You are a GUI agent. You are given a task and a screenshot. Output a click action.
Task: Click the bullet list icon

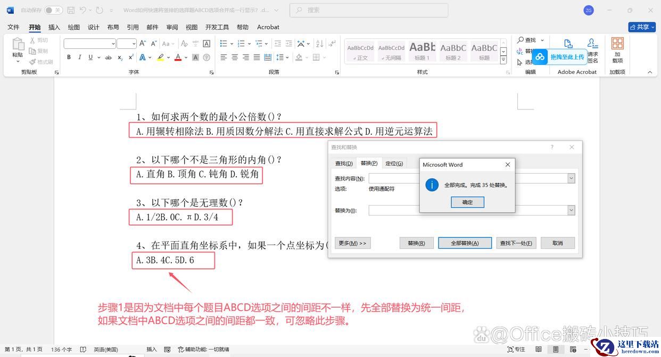[223, 44]
